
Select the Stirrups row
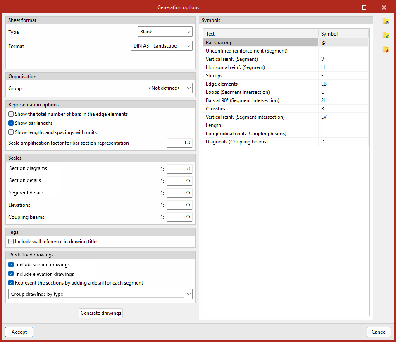286,76
